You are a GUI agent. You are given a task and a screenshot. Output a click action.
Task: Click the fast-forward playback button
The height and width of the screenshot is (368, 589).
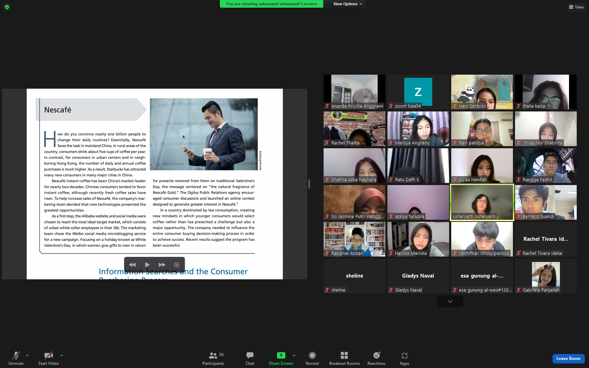tap(162, 265)
